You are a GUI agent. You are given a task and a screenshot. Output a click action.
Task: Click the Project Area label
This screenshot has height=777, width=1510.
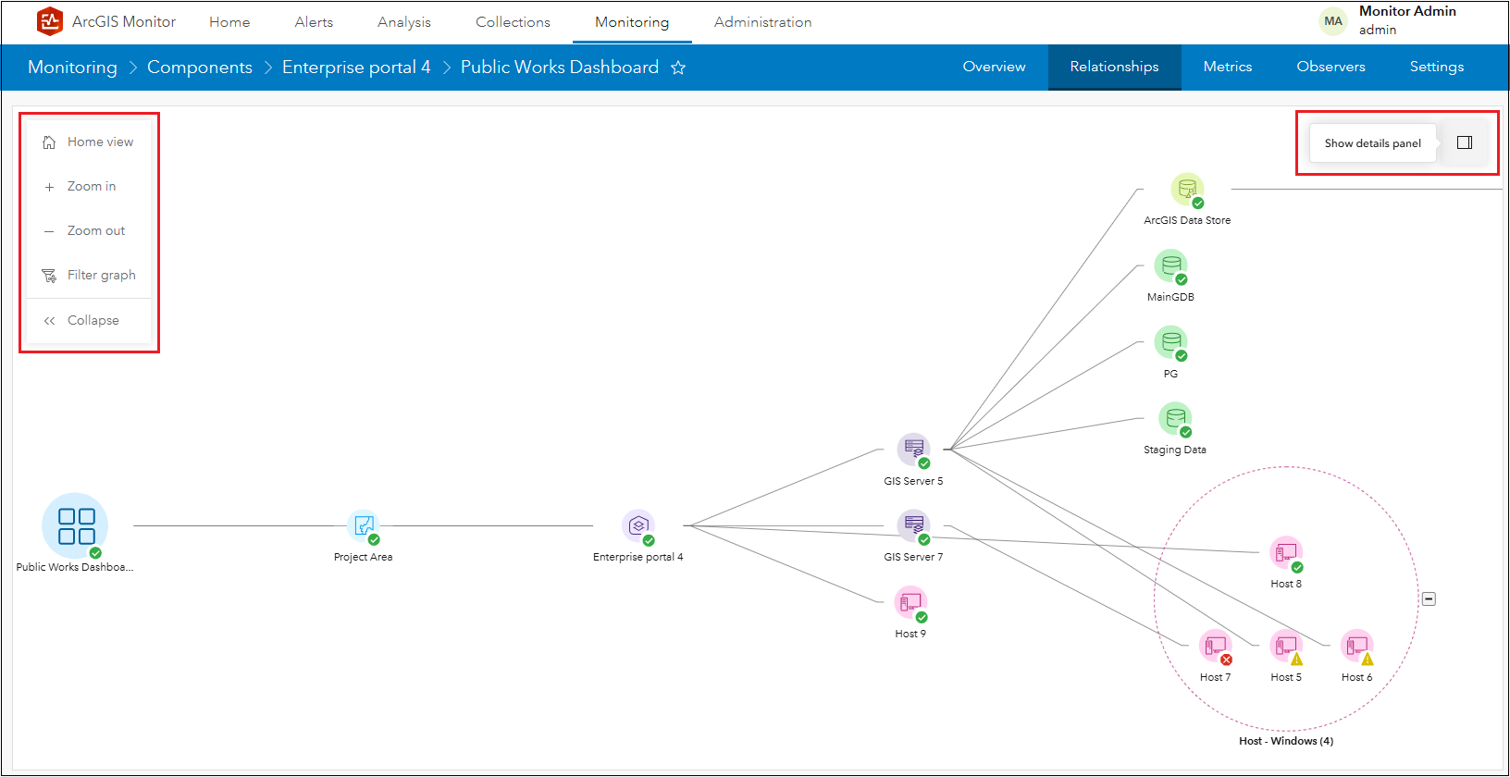(x=363, y=557)
